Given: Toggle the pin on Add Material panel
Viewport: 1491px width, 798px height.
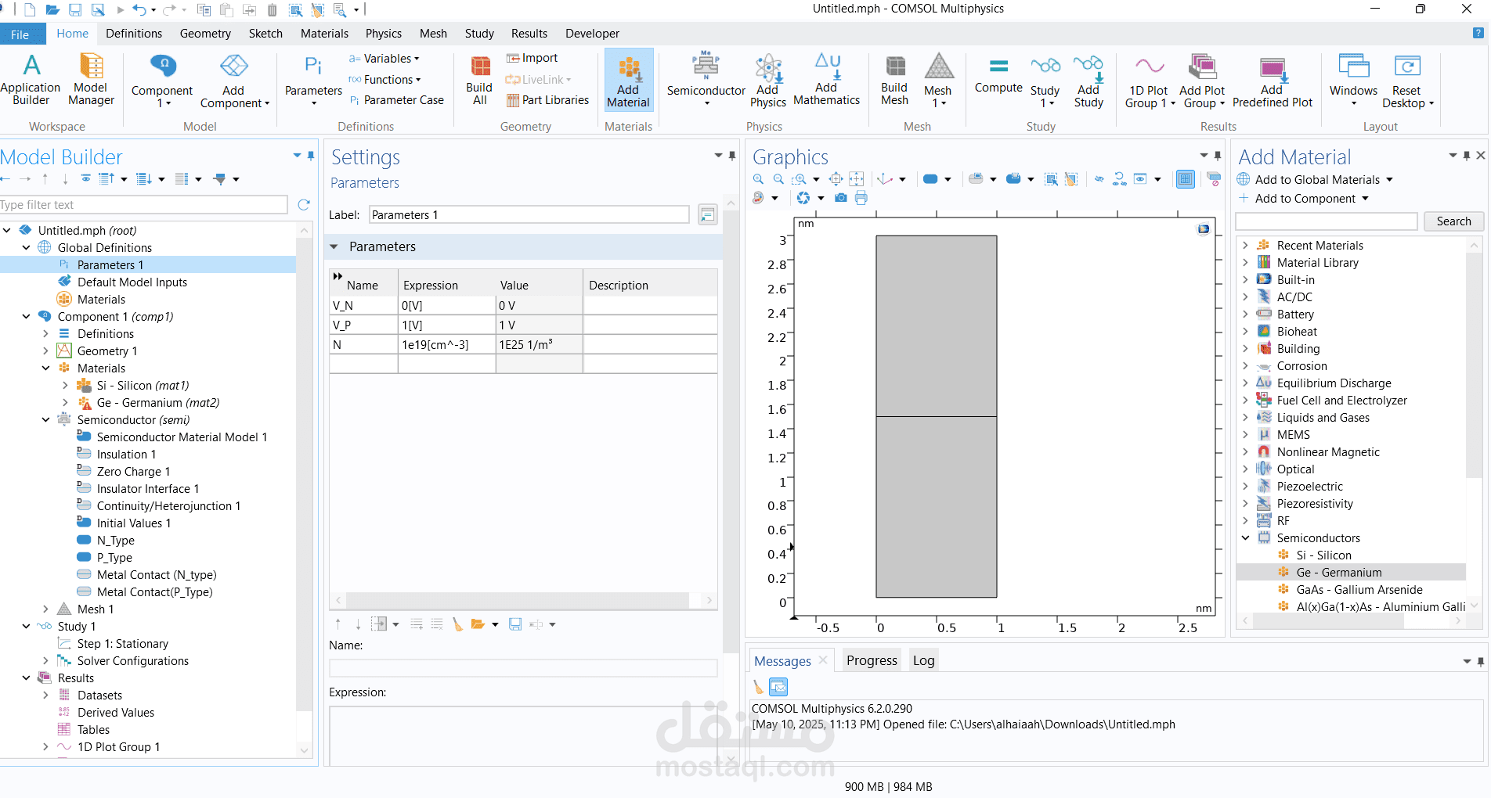Looking at the screenshot, I should pyautogui.click(x=1467, y=156).
